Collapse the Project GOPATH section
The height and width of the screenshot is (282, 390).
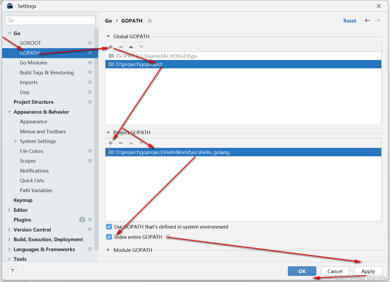click(x=108, y=132)
